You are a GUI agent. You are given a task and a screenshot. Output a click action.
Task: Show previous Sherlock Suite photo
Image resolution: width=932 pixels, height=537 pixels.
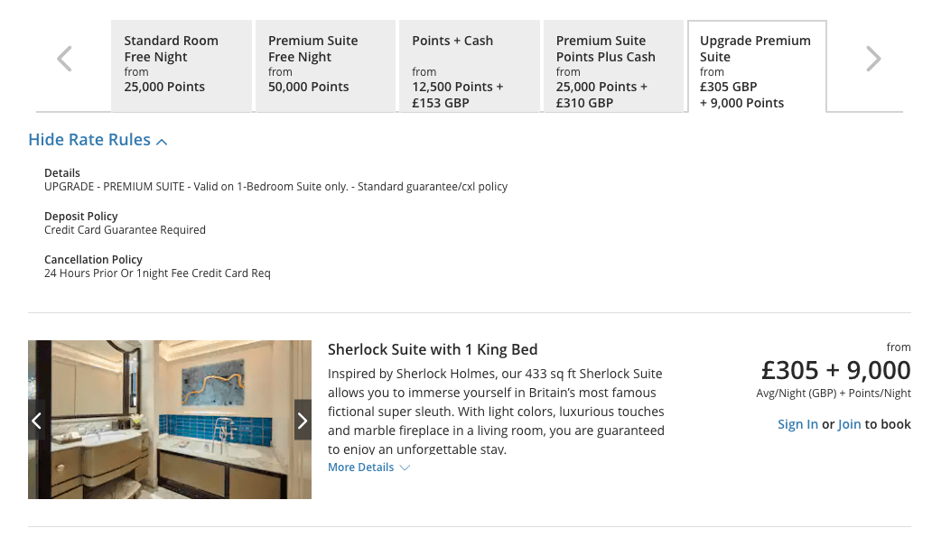point(37,421)
